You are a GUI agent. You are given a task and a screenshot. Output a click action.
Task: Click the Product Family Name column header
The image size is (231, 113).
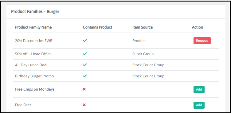point(33,27)
